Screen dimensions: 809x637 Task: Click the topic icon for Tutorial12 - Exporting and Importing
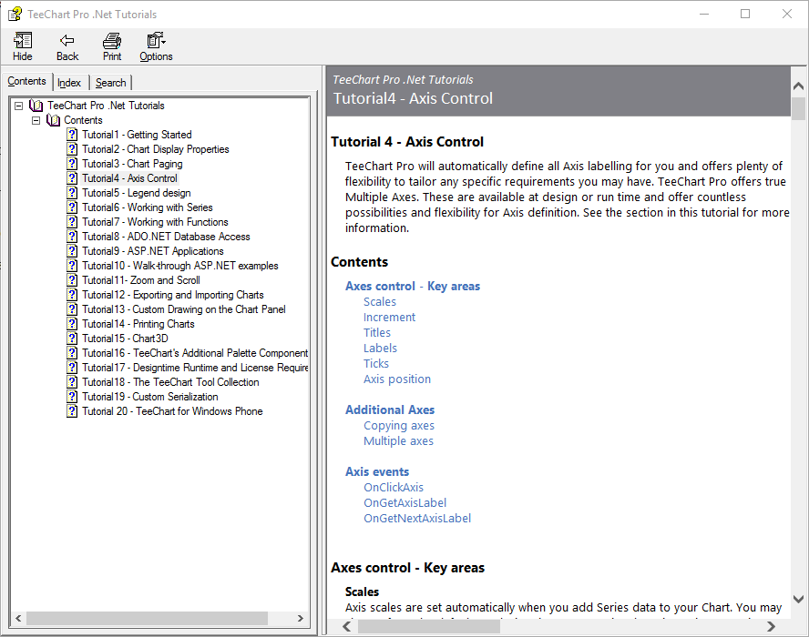pyautogui.click(x=72, y=295)
